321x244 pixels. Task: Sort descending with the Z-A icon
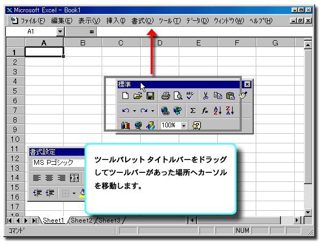[230, 111]
